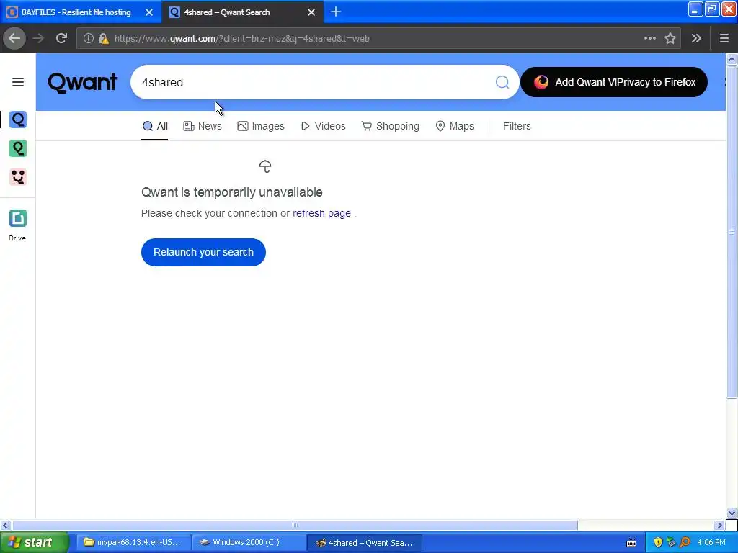Switch to Shopping results tab
Image resolution: width=738 pixels, height=553 pixels.
[x=390, y=126]
